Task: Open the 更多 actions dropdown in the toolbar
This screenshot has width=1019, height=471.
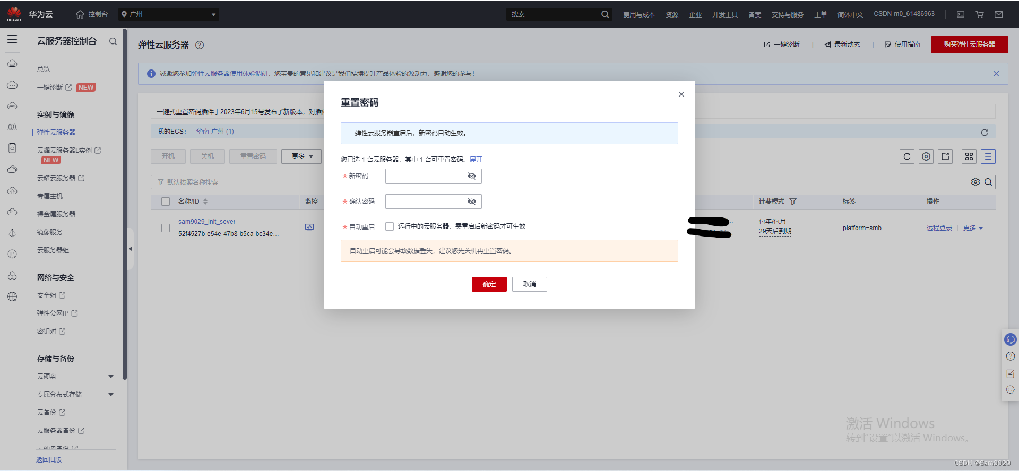Action: tap(301, 156)
